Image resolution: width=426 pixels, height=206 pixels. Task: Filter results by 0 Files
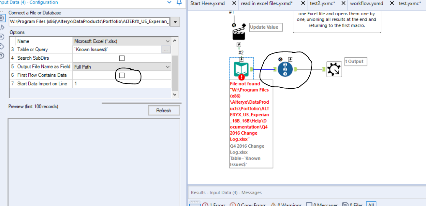[x=352, y=205]
